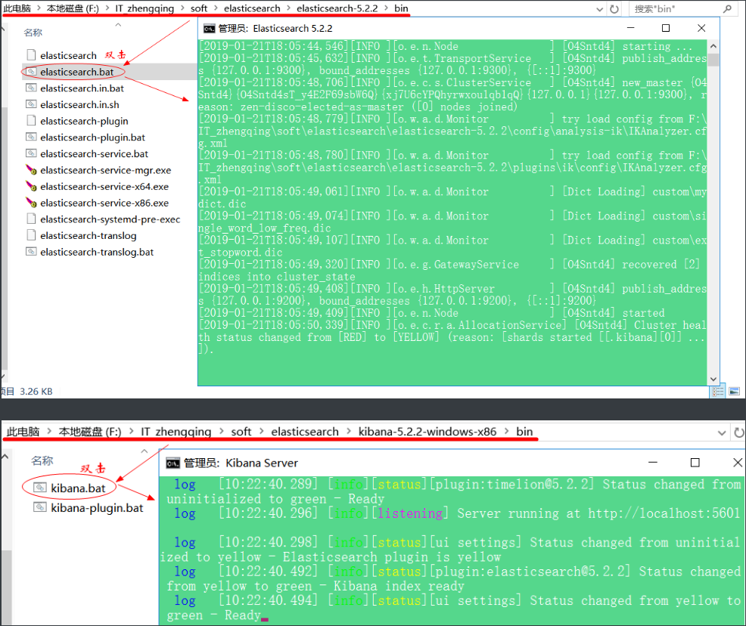Select elasticsearch-systemd-pre-exec file icon
Image resolution: width=746 pixels, height=626 pixels.
[32, 218]
